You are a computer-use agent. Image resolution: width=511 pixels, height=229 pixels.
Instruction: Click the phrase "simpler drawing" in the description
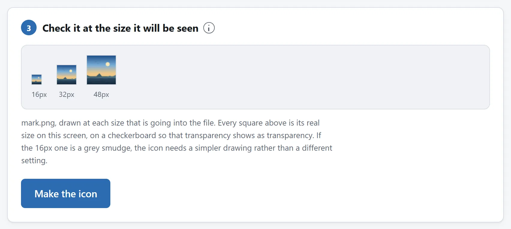(223, 148)
